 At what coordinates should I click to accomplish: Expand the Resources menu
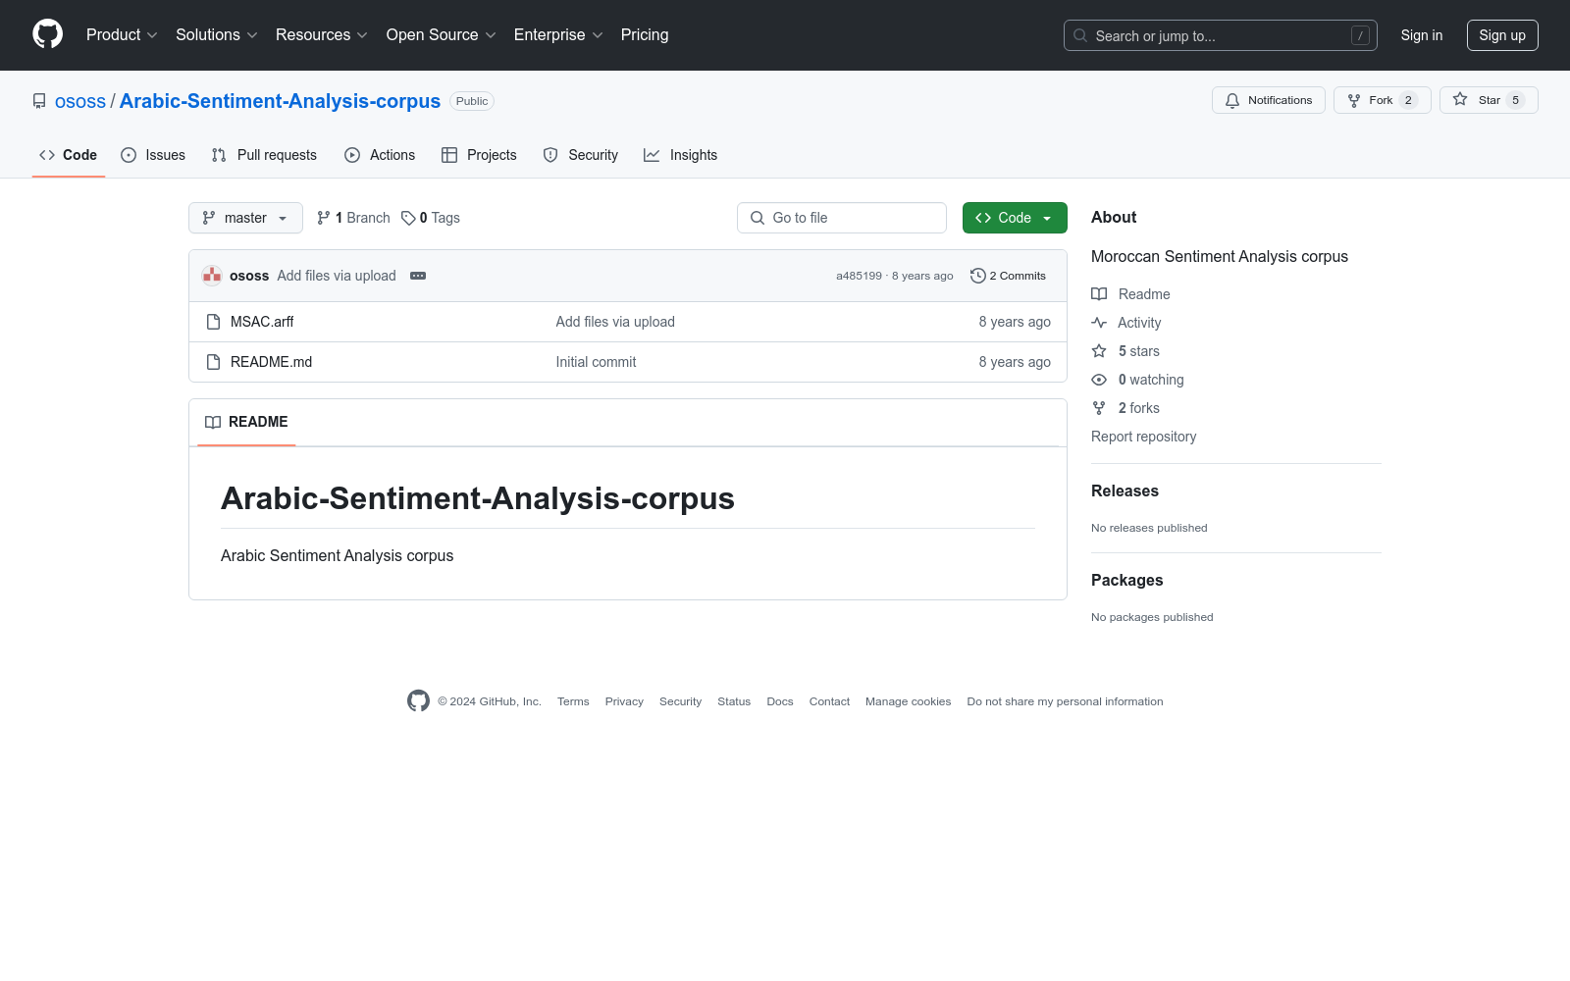[322, 35]
